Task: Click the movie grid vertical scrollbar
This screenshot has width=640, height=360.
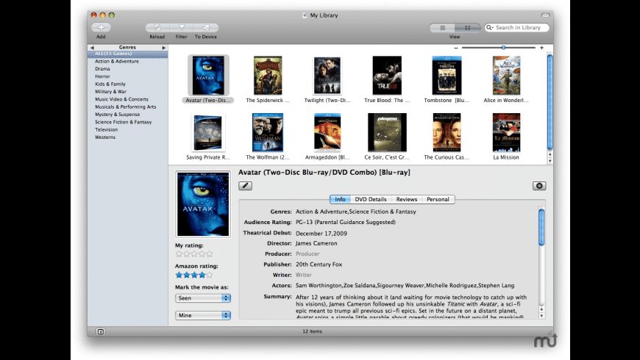Action: pos(550,102)
